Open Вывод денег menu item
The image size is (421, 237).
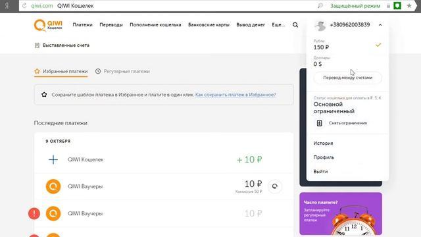tap(251, 25)
